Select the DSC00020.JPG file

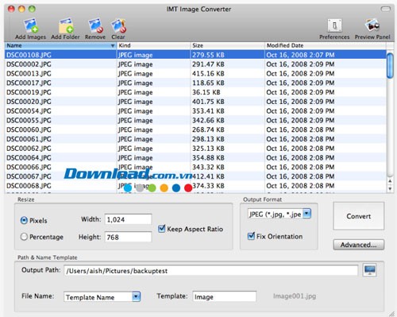(x=195, y=102)
